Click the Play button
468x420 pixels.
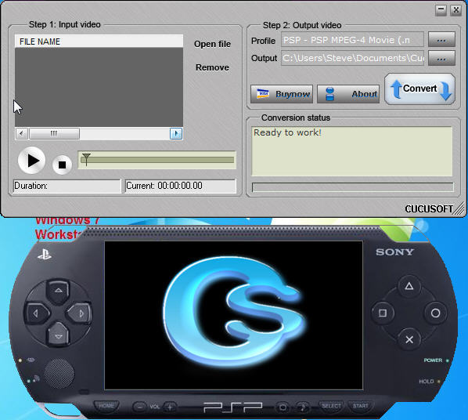point(31,161)
